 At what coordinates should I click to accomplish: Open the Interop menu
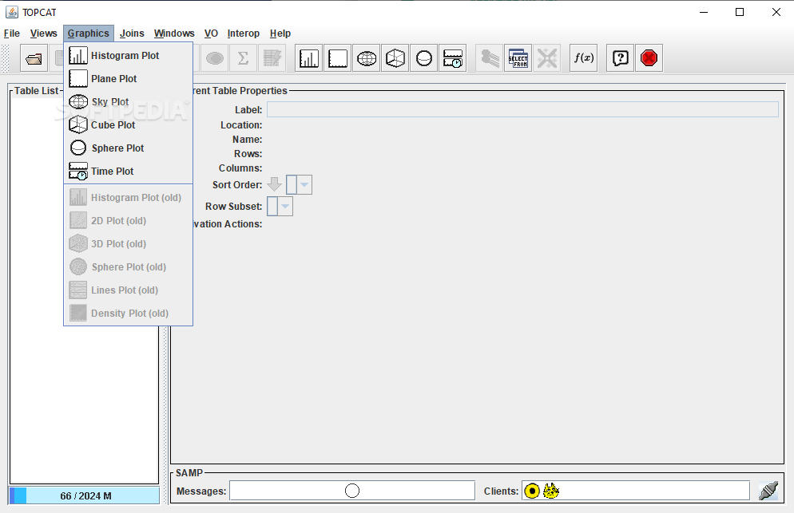click(244, 34)
